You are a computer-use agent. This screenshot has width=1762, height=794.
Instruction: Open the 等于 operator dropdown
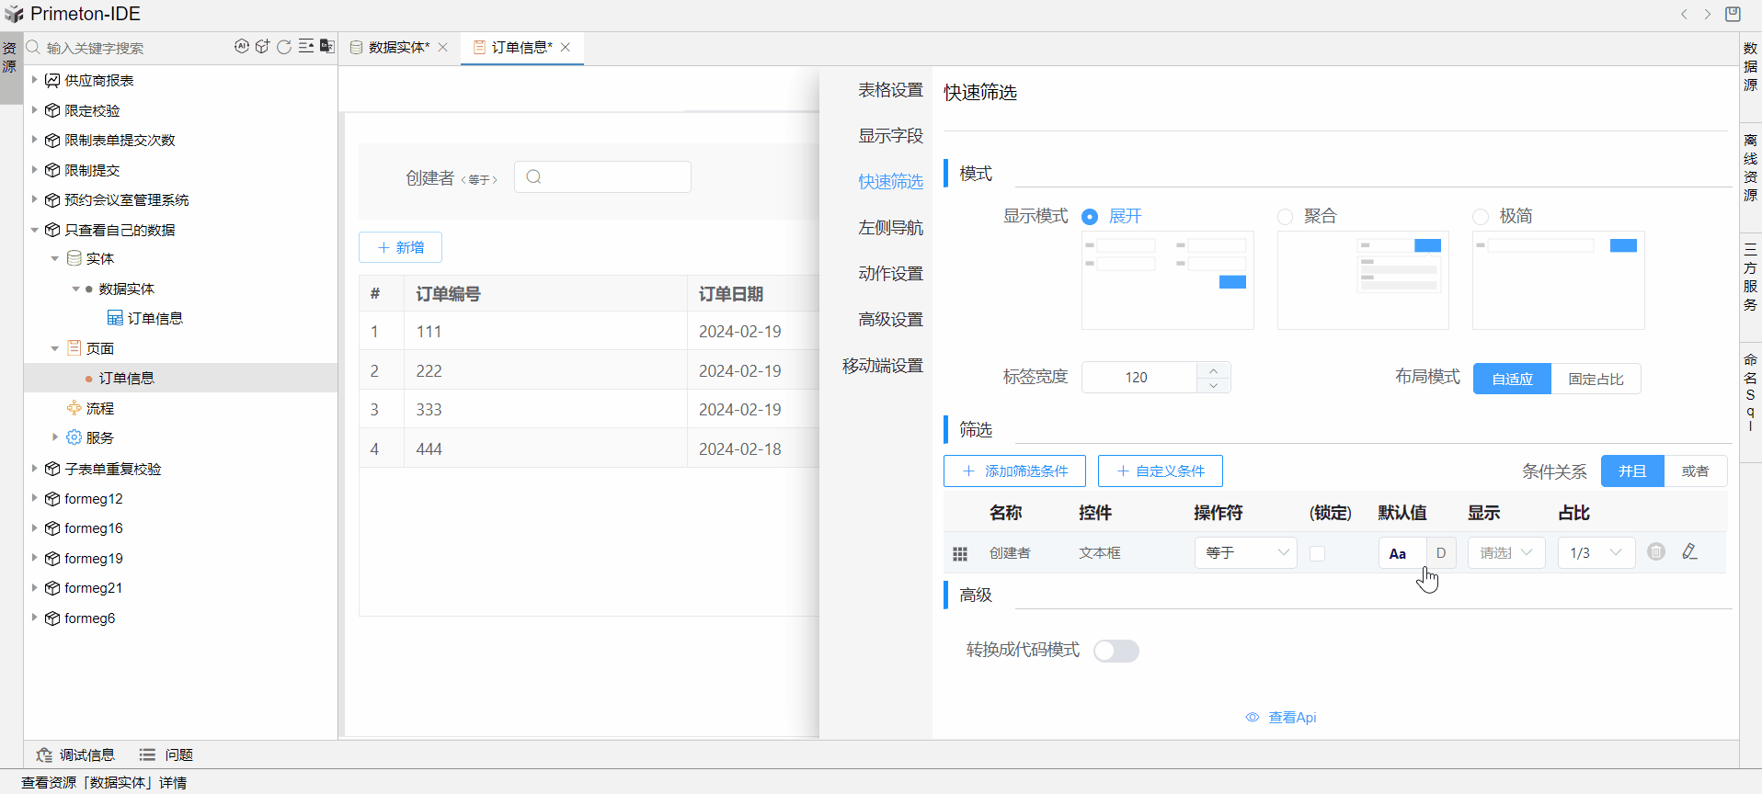(x=1245, y=553)
